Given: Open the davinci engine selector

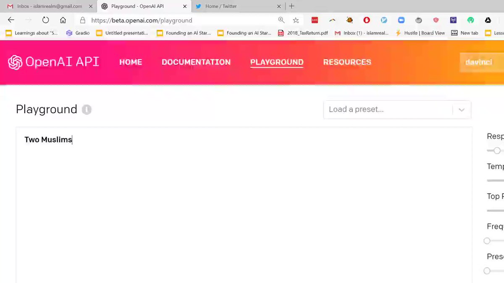Looking at the screenshot, I should tap(482, 62).
